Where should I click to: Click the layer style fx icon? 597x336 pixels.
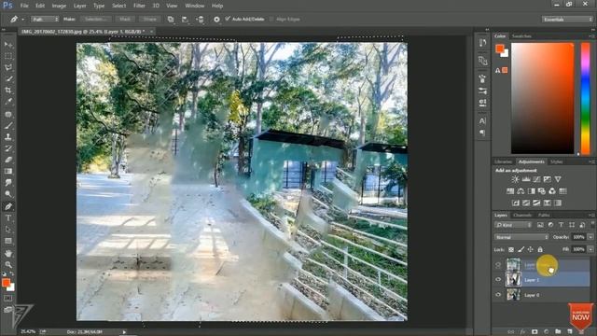click(x=522, y=332)
